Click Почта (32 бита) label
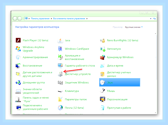Viewport: 168px width, 125px height. point(74,108)
